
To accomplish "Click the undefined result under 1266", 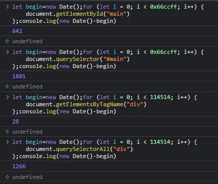I will click(x=28, y=177).
